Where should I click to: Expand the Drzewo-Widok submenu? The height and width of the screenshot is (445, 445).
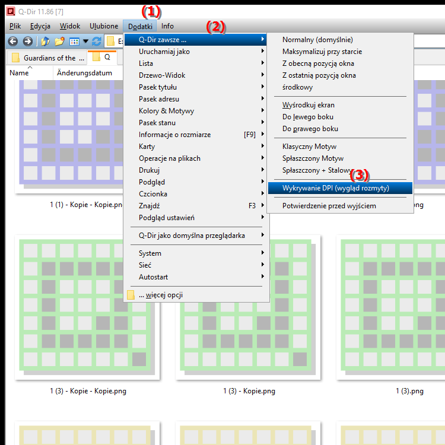(196, 75)
